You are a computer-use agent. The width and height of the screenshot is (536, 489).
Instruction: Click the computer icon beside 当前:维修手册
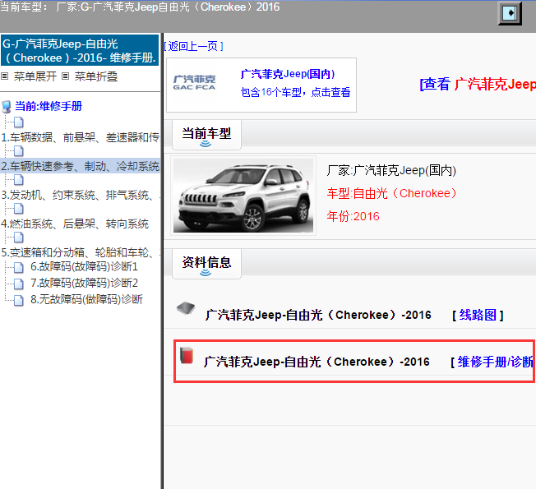(x=6, y=107)
